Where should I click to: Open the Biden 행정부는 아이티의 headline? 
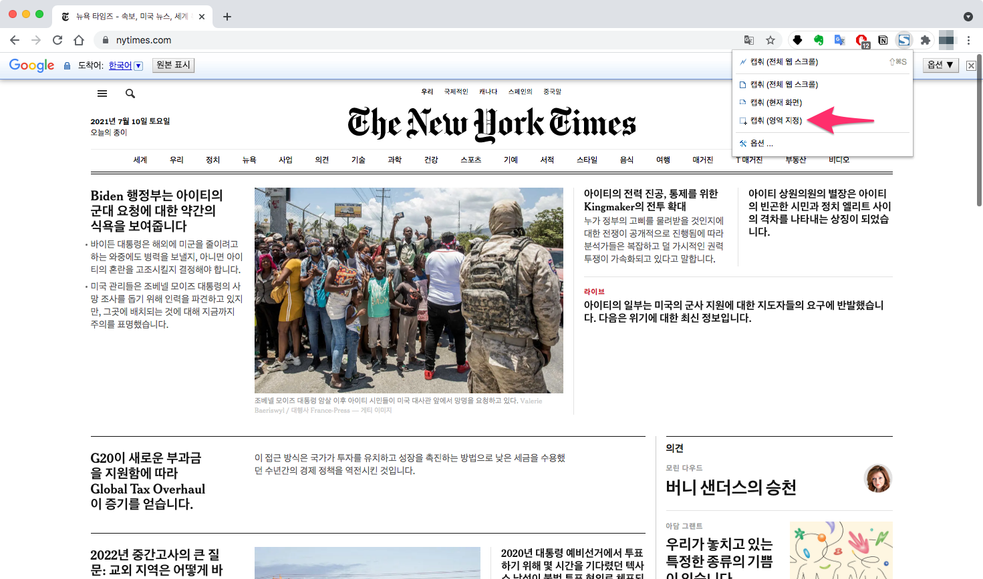156,210
